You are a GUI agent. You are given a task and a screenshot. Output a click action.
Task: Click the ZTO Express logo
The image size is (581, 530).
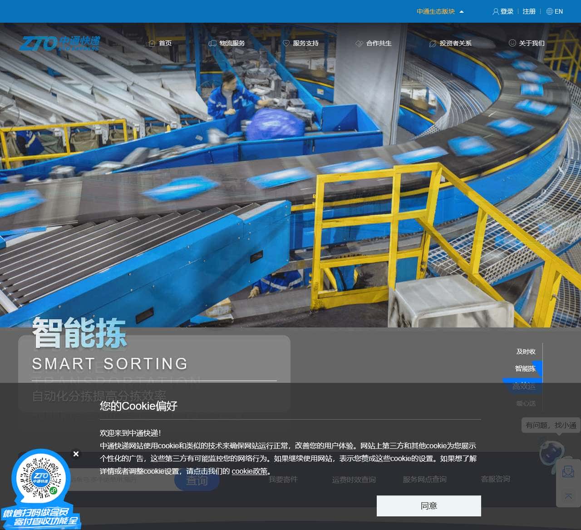(x=59, y=43)
